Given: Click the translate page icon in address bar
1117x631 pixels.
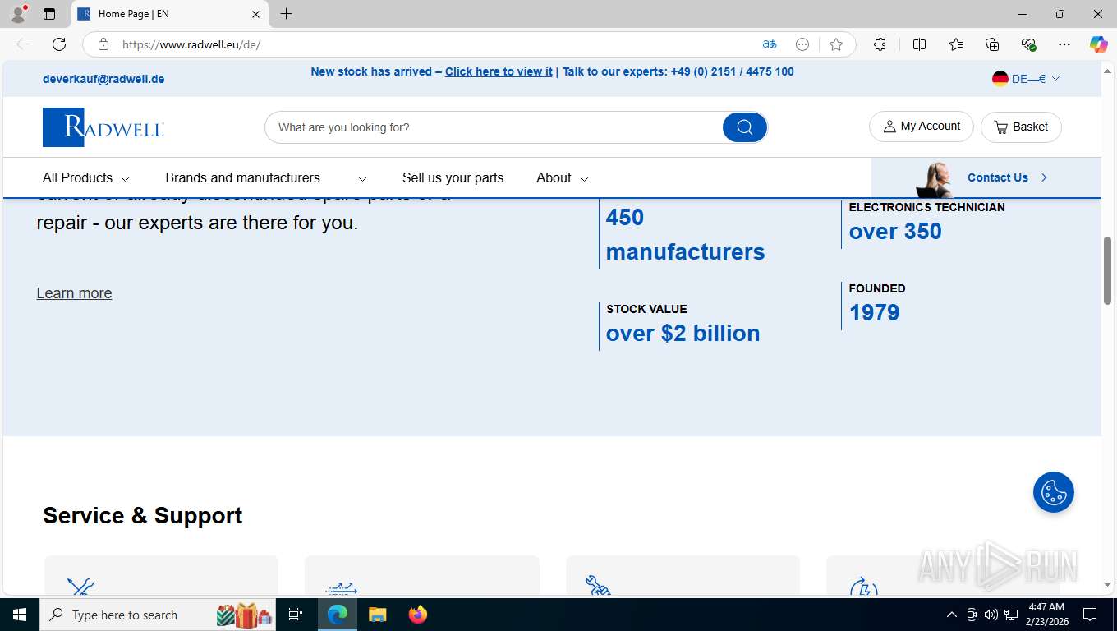Looking at the screenshot, I should point(770,44).
